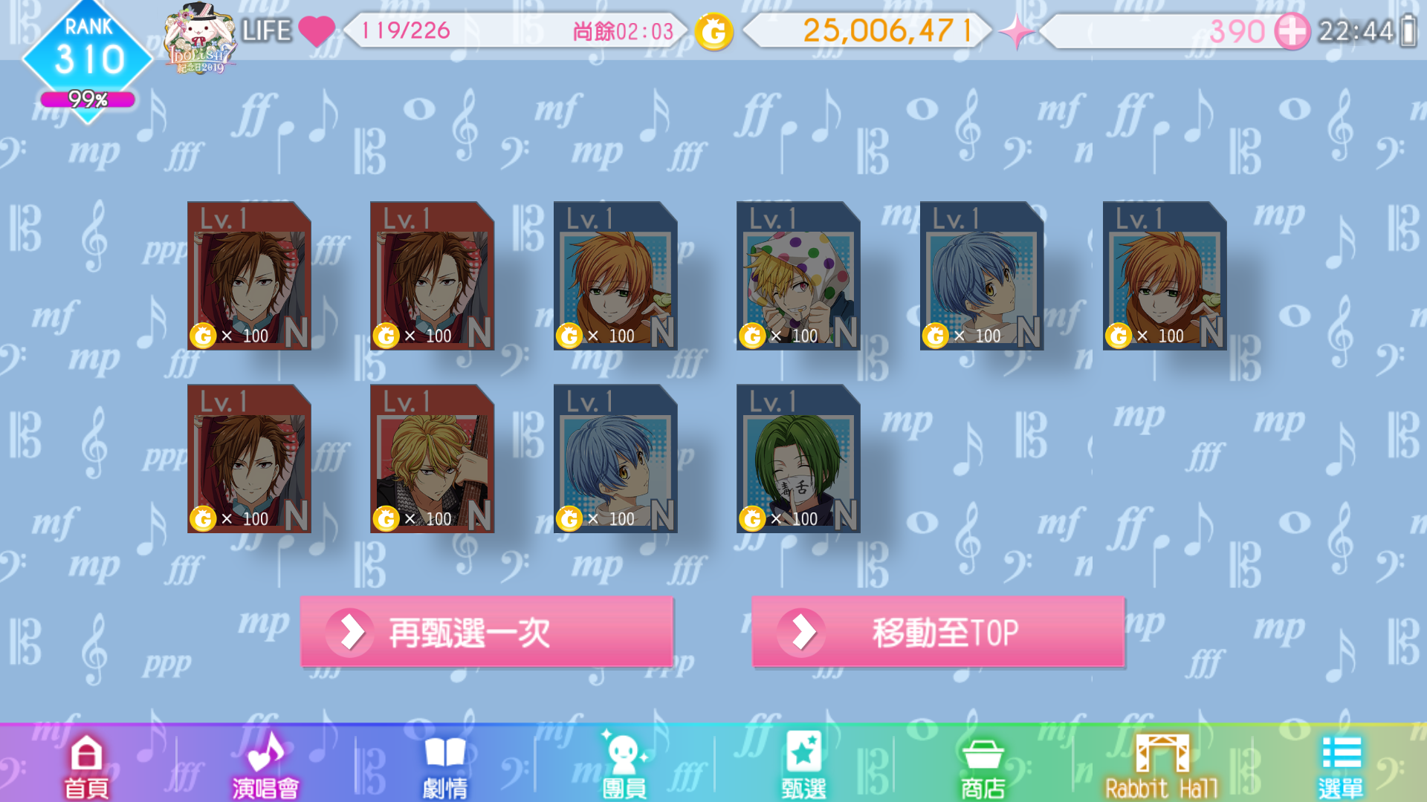1427x802 pixels.
Task: Tap the pink LIFE heart icon
Action: point(317,31)
